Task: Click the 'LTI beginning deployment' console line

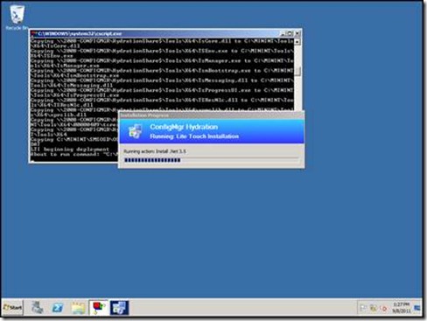Action: [69, 150]
